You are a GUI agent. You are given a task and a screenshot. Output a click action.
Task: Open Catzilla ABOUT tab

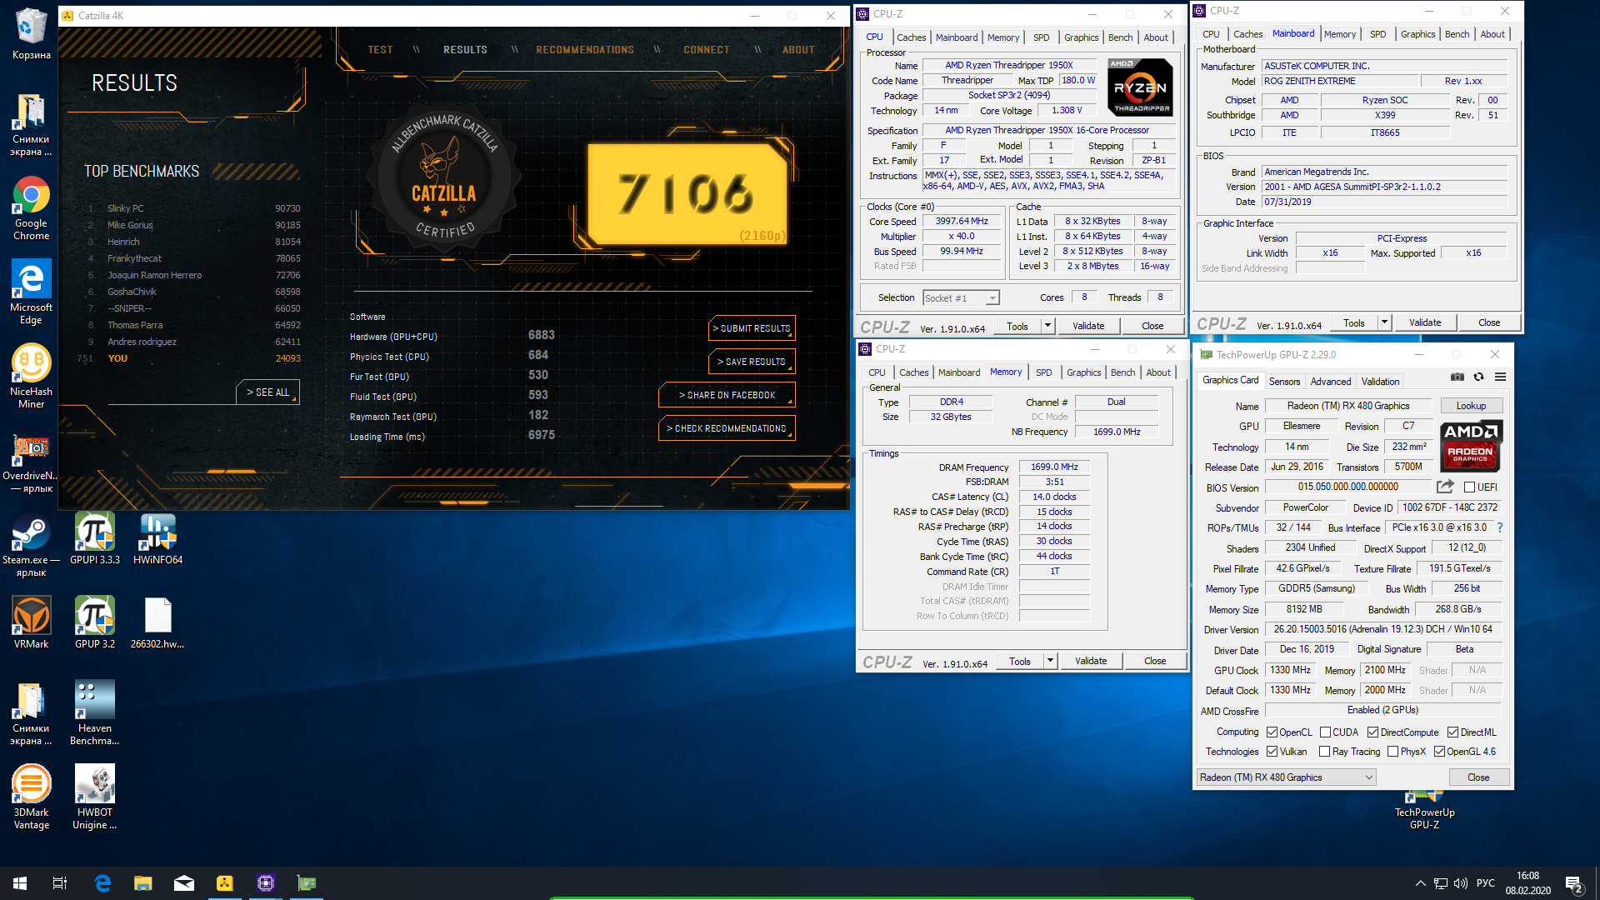798,50
